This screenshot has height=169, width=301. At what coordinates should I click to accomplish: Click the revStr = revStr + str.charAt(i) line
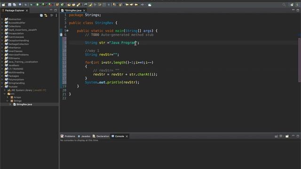(125, 74)
